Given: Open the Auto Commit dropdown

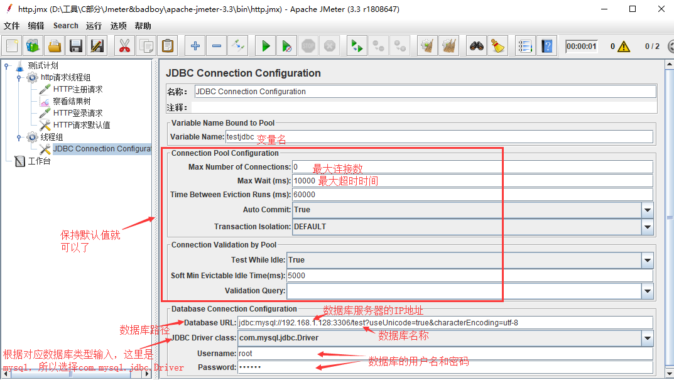Looking at the screenshot, I should [x=648, y=210].
